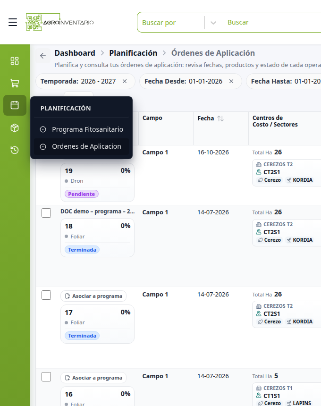The height and width of the screenshot is (406, 321).
Task: Click Asociar a programa for order 17
Action: pyautogui.click(x=93, y=296)
